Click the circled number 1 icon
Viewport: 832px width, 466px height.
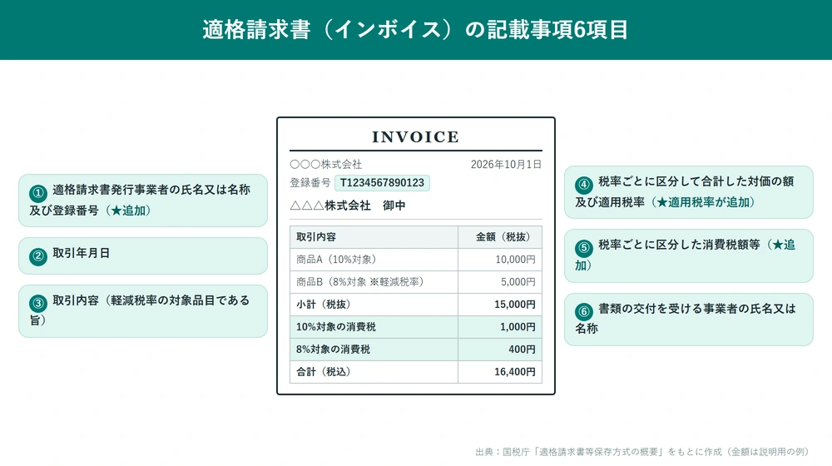pyautogui.click(x=38, y=193)
